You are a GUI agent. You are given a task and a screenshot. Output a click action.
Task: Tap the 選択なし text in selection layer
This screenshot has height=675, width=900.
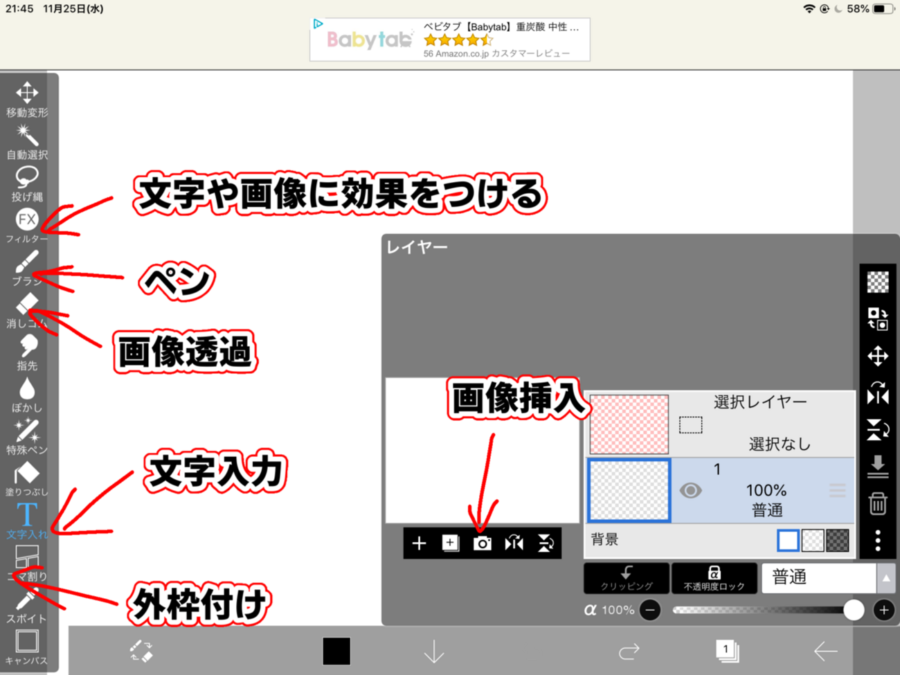pos(780,444)
